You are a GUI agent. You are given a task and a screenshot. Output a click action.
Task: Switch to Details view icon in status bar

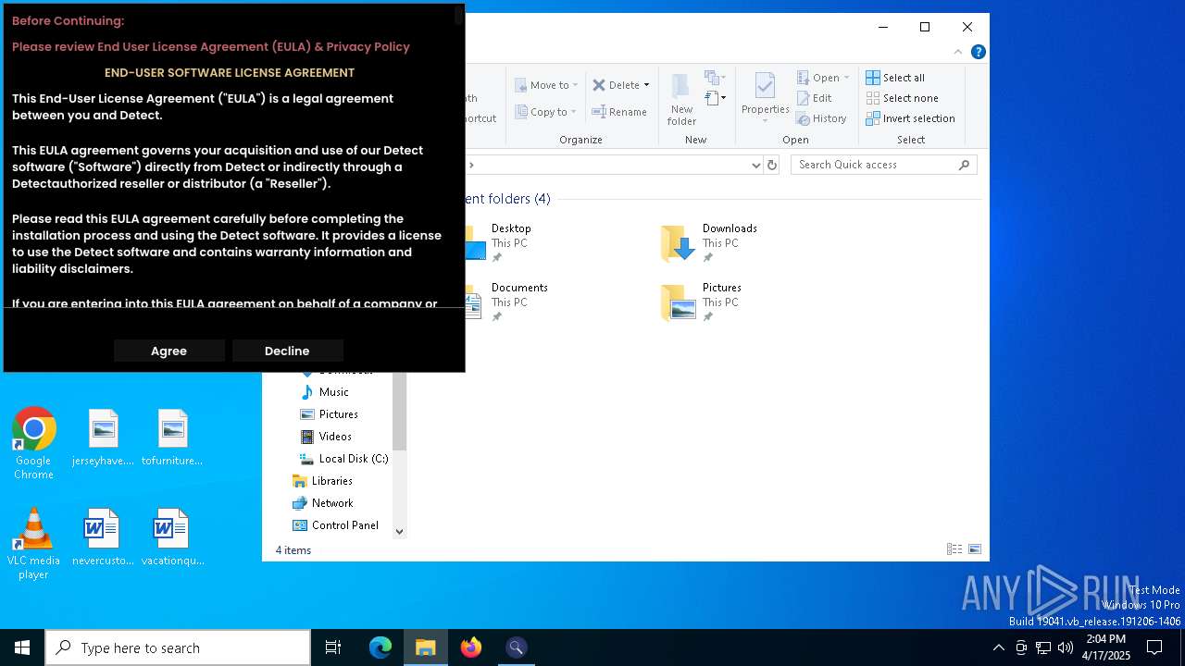coord(954,549)
